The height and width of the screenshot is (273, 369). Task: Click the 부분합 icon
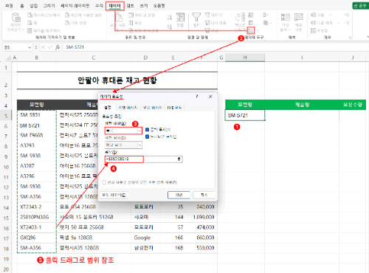pos(319,30)
